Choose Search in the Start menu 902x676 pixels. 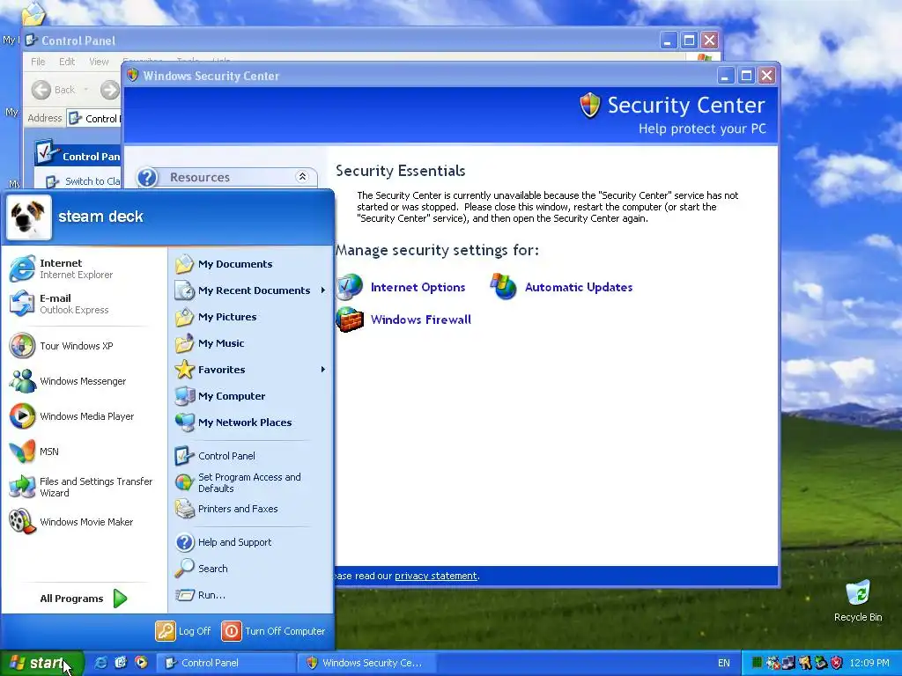click(251, 569)
